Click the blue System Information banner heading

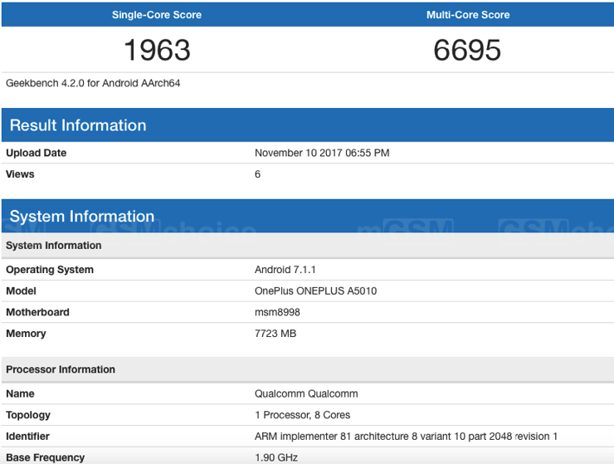click(x=82, y=217)
